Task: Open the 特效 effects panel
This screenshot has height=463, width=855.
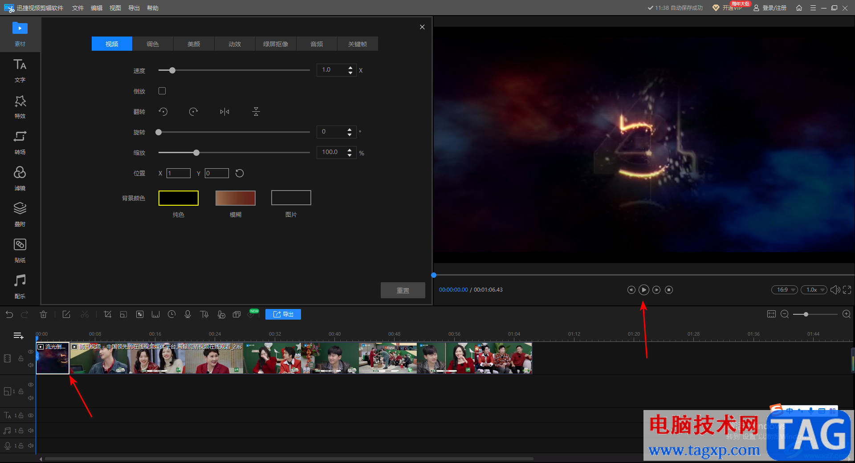Action: (20, 106)
